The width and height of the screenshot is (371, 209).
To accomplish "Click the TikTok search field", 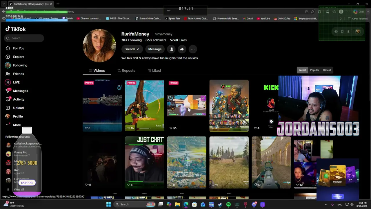I will (24, 38).
